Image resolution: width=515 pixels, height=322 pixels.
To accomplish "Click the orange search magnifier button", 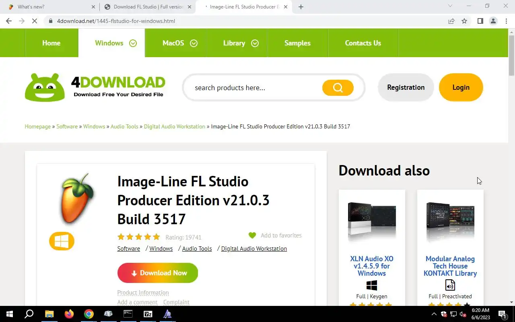I will pos(338,87).
